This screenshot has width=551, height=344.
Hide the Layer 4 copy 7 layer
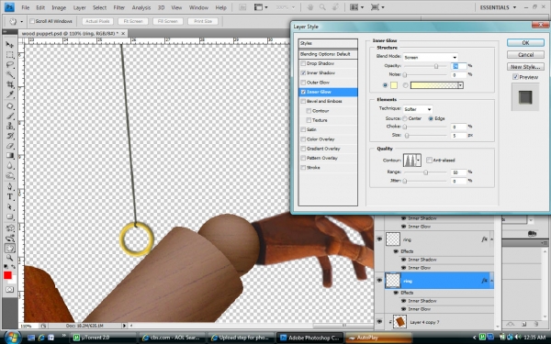pos(379,322)
